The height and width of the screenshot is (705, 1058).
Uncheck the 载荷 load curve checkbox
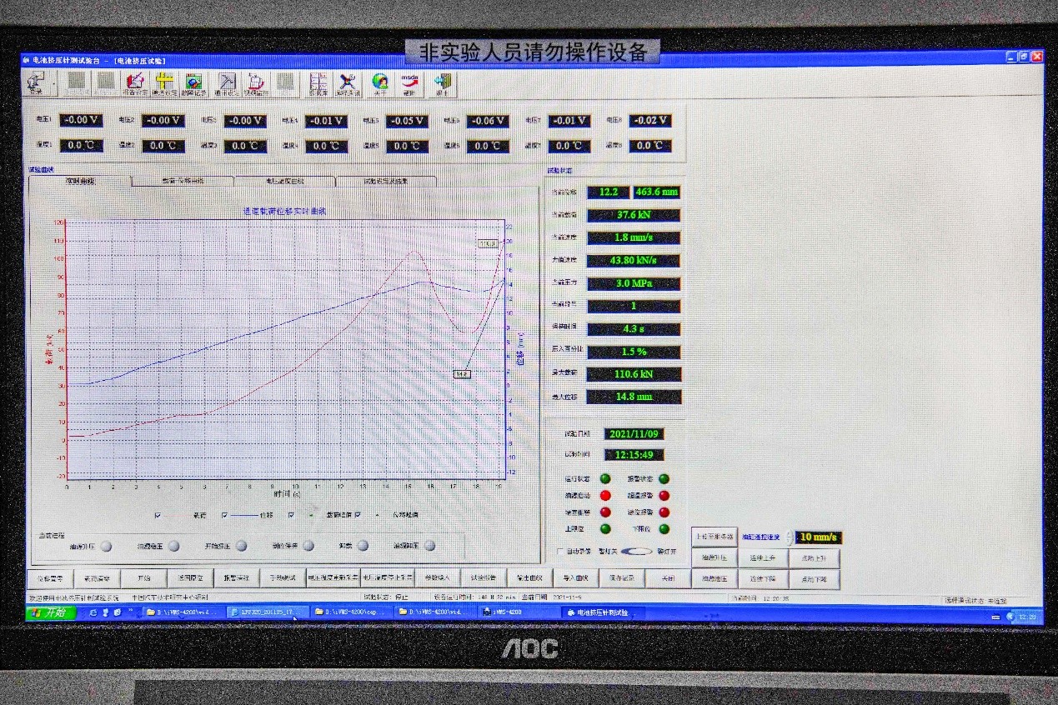coord(158,516)
